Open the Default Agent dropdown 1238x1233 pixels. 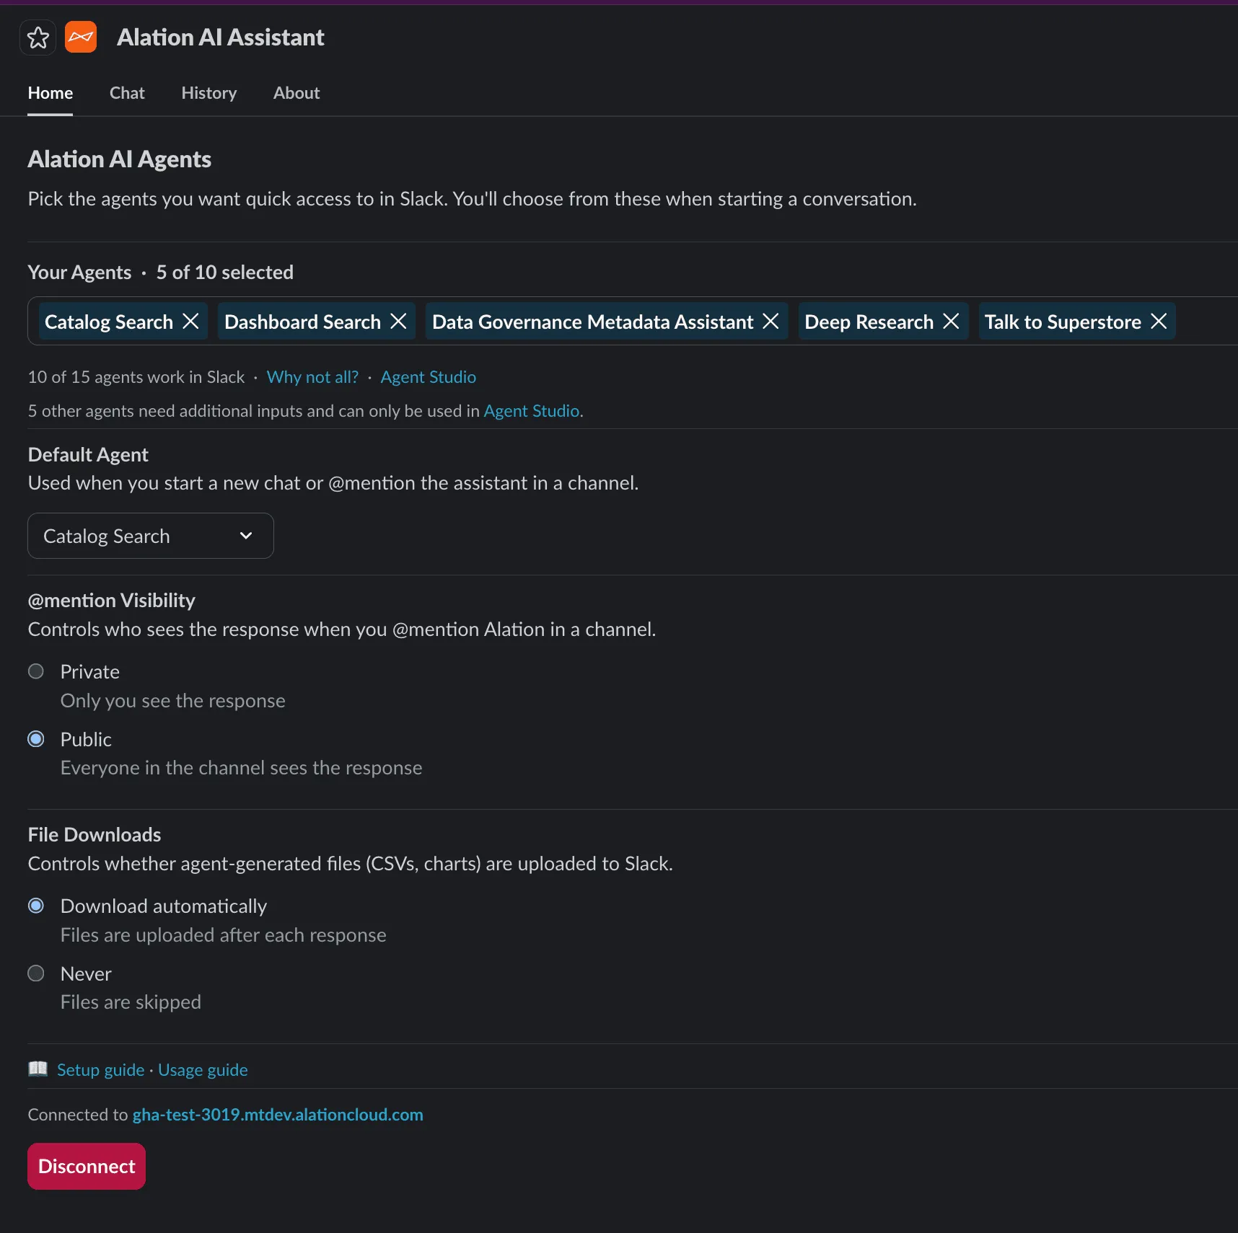(149, 536)
